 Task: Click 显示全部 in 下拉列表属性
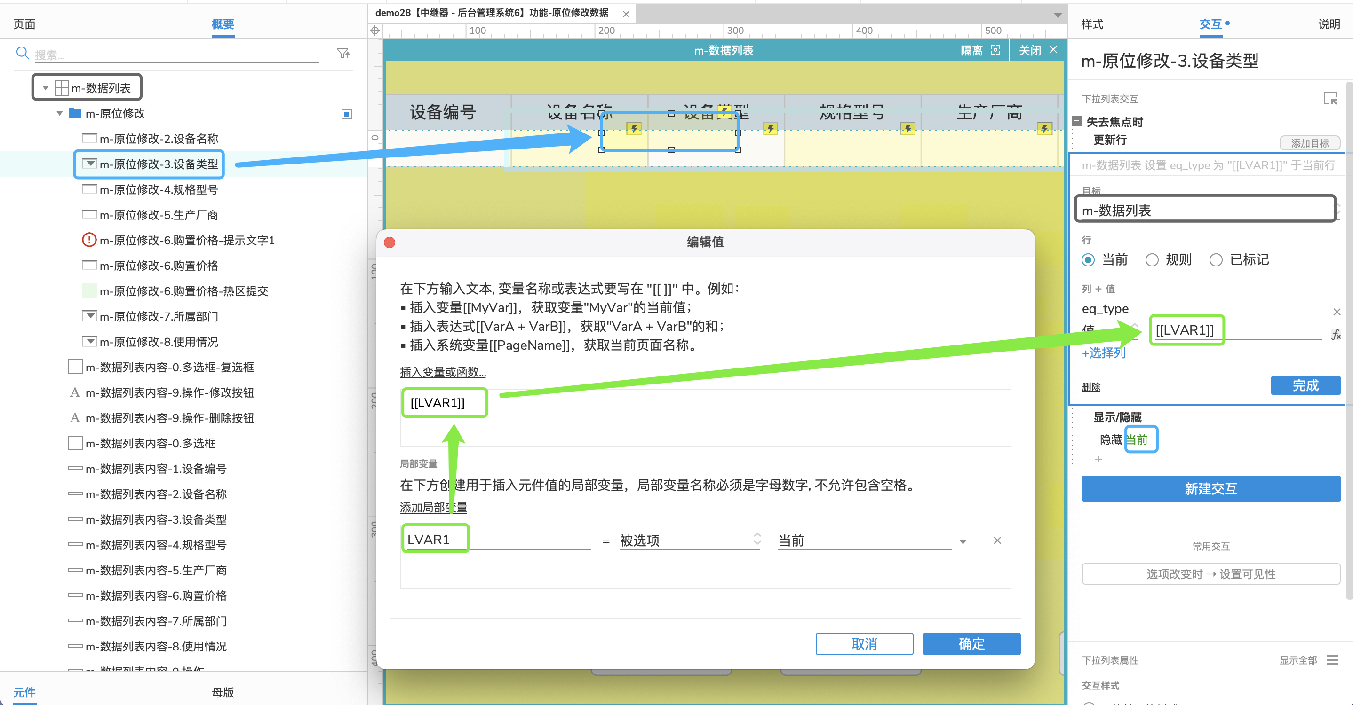coord(1298,660)
